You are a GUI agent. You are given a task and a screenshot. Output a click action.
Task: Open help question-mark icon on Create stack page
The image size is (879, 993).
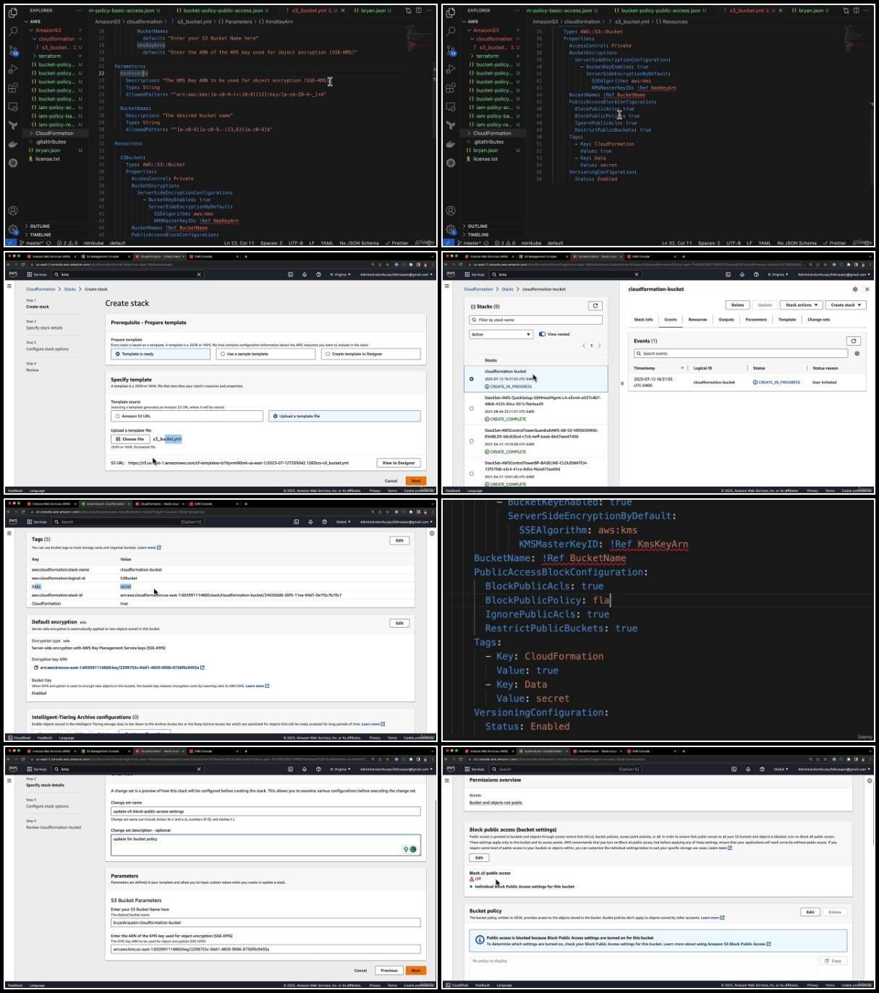[318, 275]
